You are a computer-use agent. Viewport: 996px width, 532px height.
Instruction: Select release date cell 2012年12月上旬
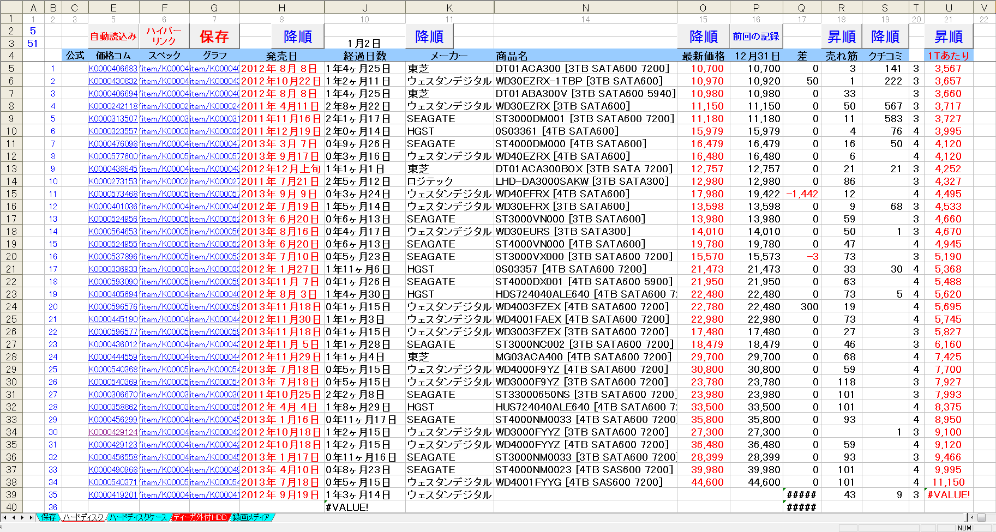281,169
